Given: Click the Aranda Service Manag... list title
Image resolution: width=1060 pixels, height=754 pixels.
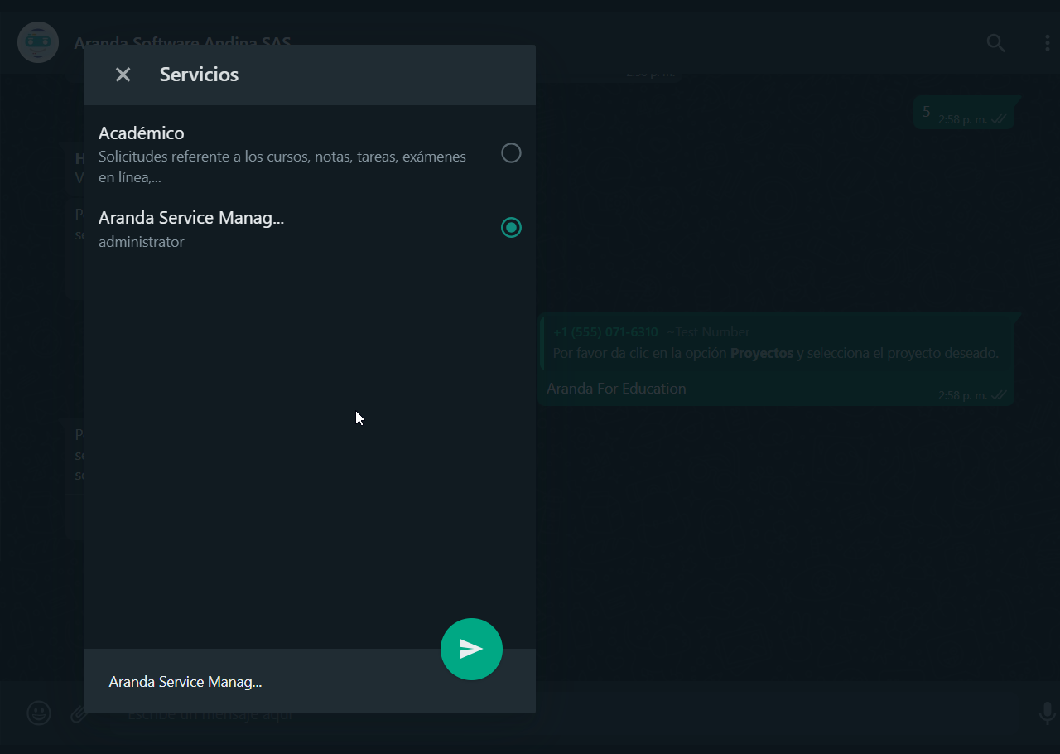Looking at the screenshot, I should pos(191,218).
